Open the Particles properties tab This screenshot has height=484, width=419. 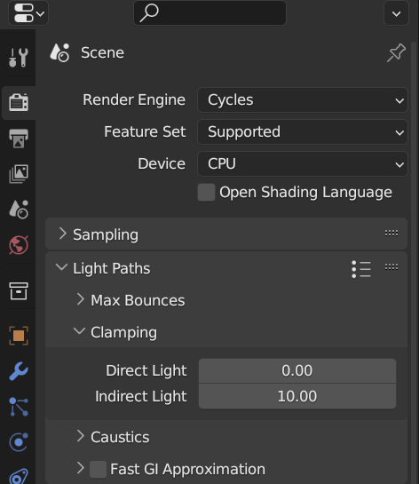click(x=19, y=407)
